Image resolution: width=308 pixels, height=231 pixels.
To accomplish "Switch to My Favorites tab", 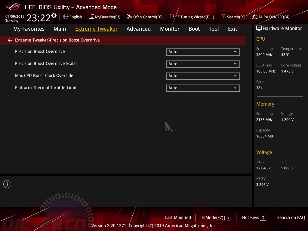I will (x=29, y=29).
